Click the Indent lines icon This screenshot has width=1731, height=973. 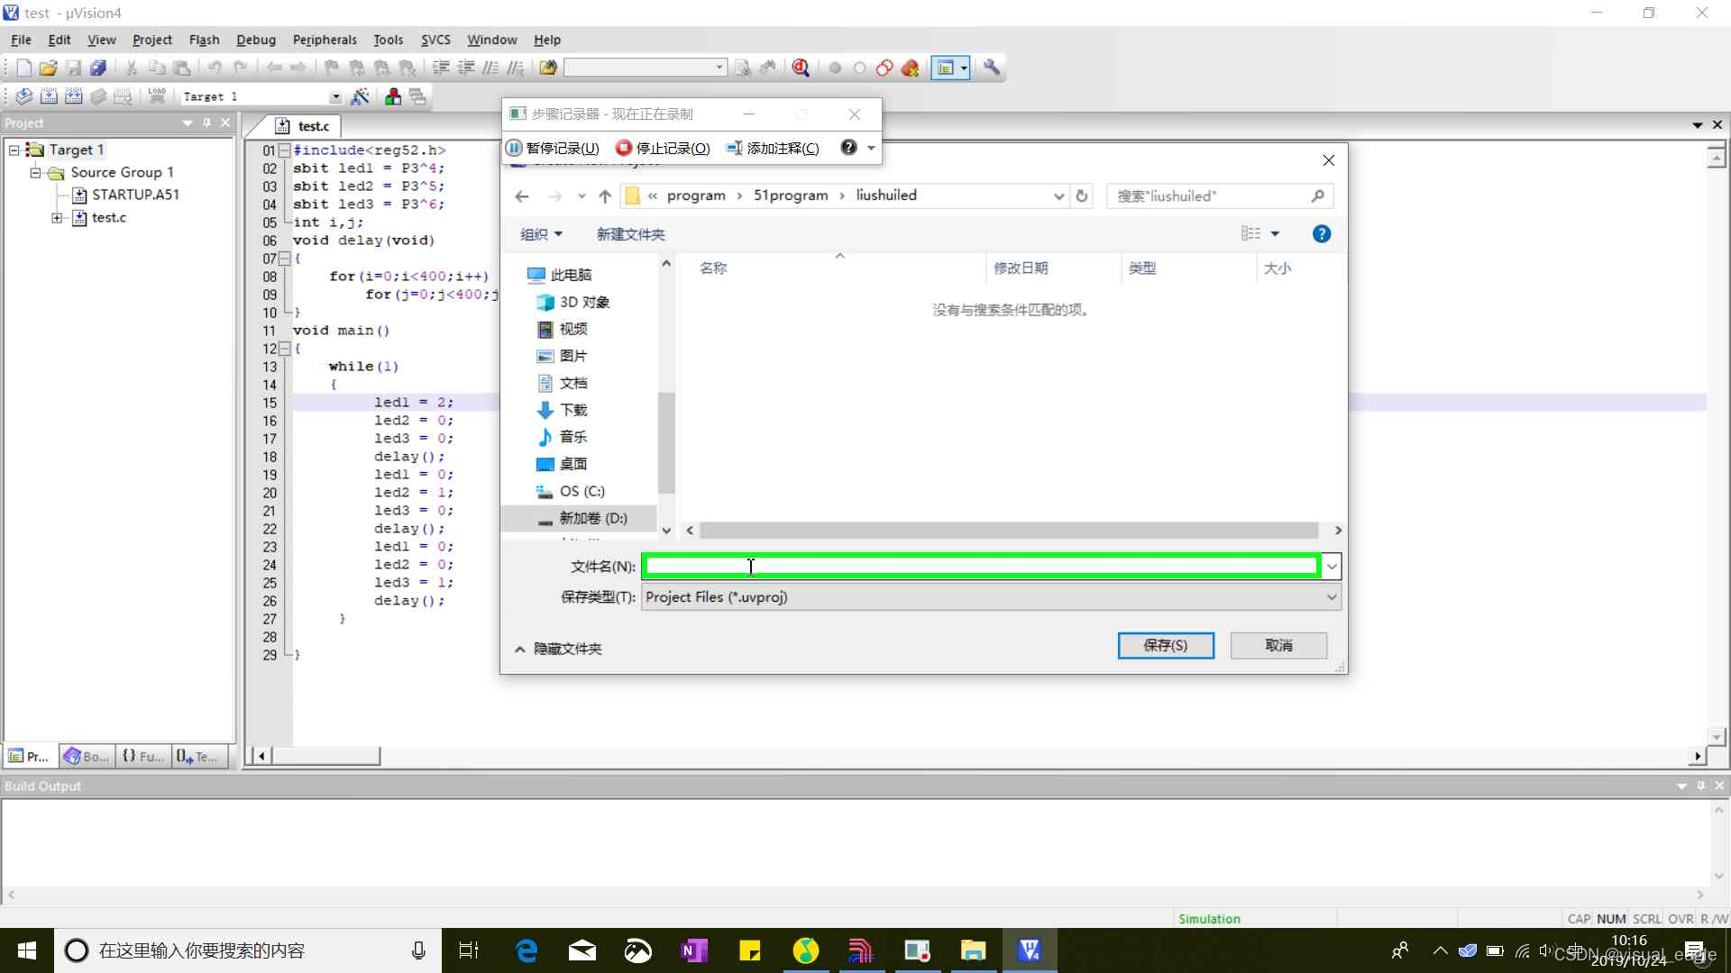pos(441,68)
